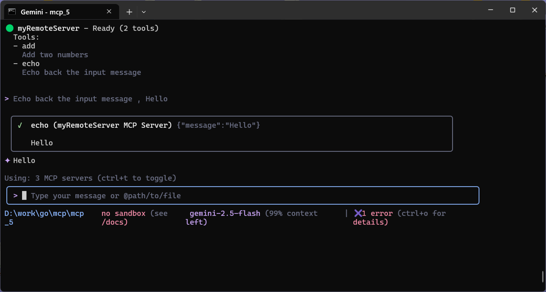Click the gemini-2.5-flash model label
Image resolution: width=546 pixels, height=292 pixels.
coord(225,213)
